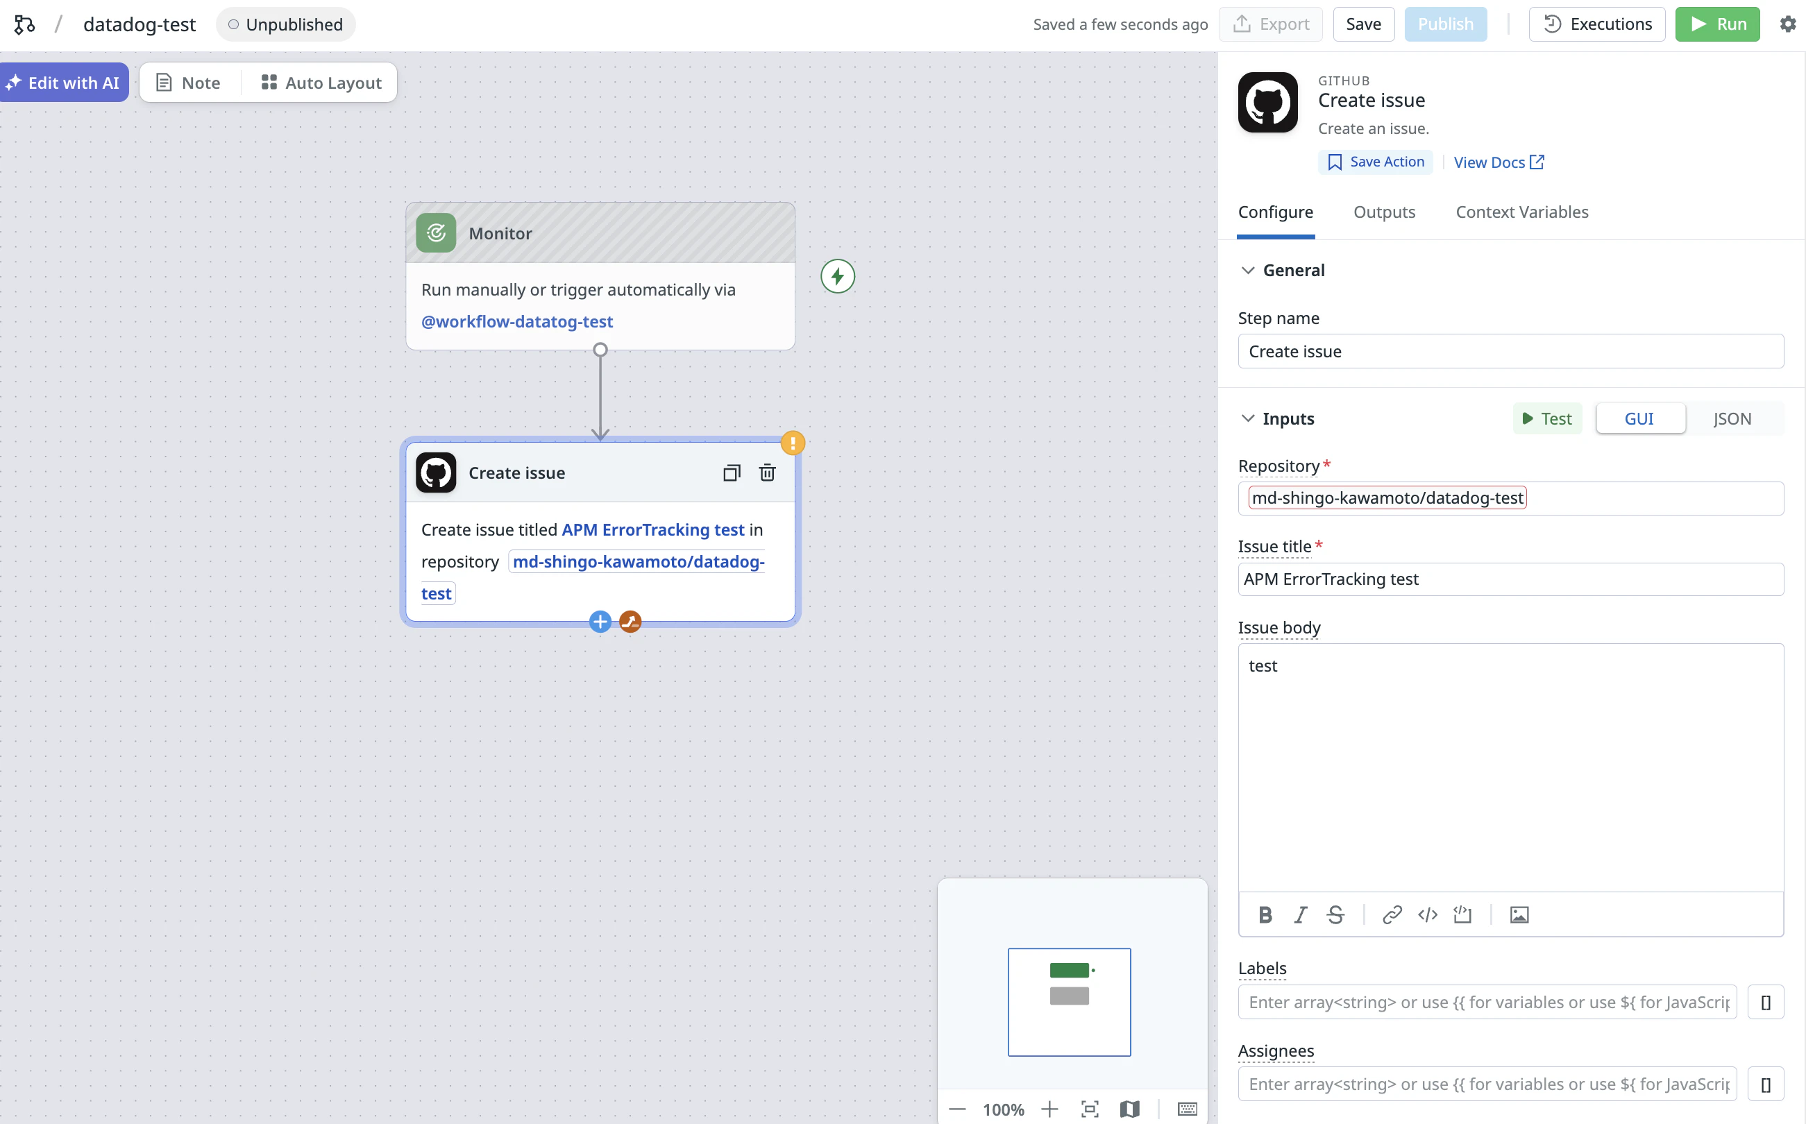Viewport: 1806px width, 1124px height.
Task: Select the Monitor trigger node
Action: tap(600, 277)
